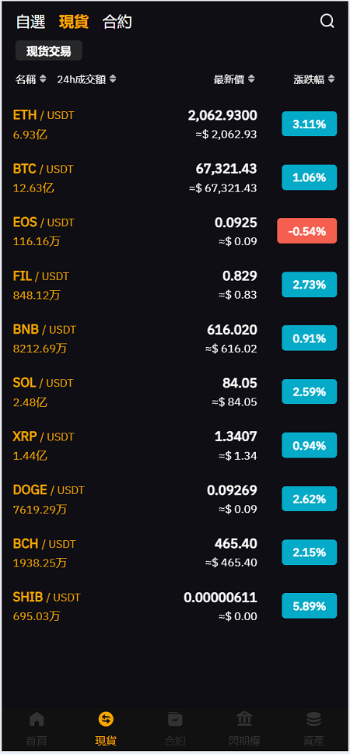The image size is (350, 754).
Task: Switch to the 自選 favorites tab
Action: pyautogui.click(x=31, y=22)
